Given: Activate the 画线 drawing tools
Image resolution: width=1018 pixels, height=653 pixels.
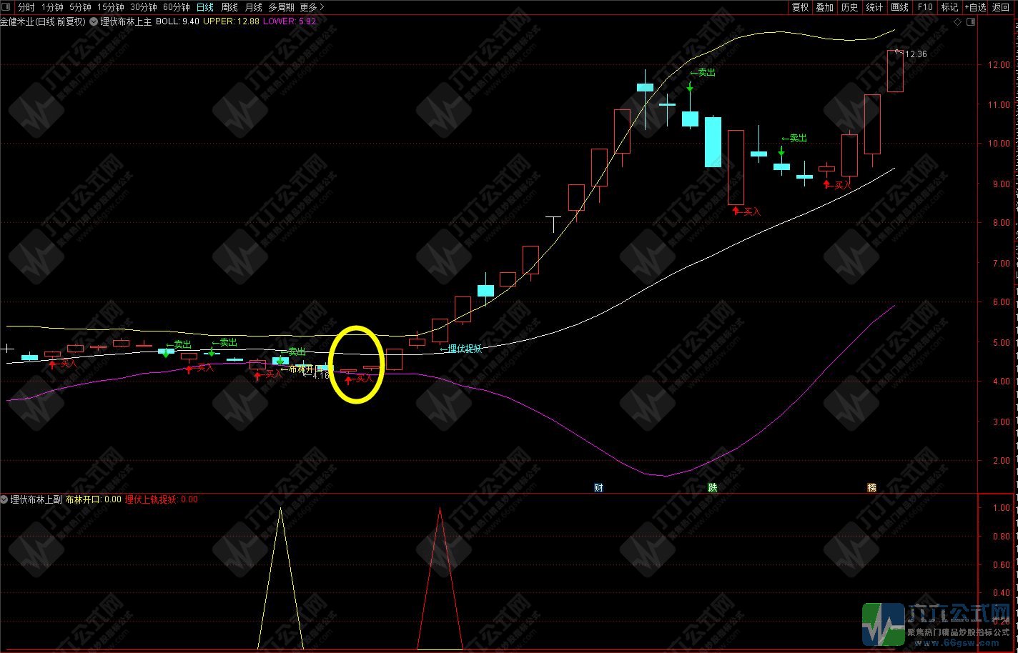Looking at the screenshot, I should [899, 7].
